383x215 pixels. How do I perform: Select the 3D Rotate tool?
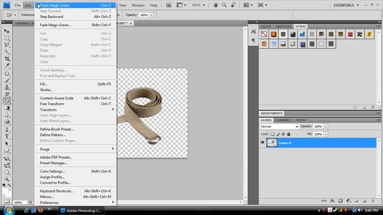point(7,159)
